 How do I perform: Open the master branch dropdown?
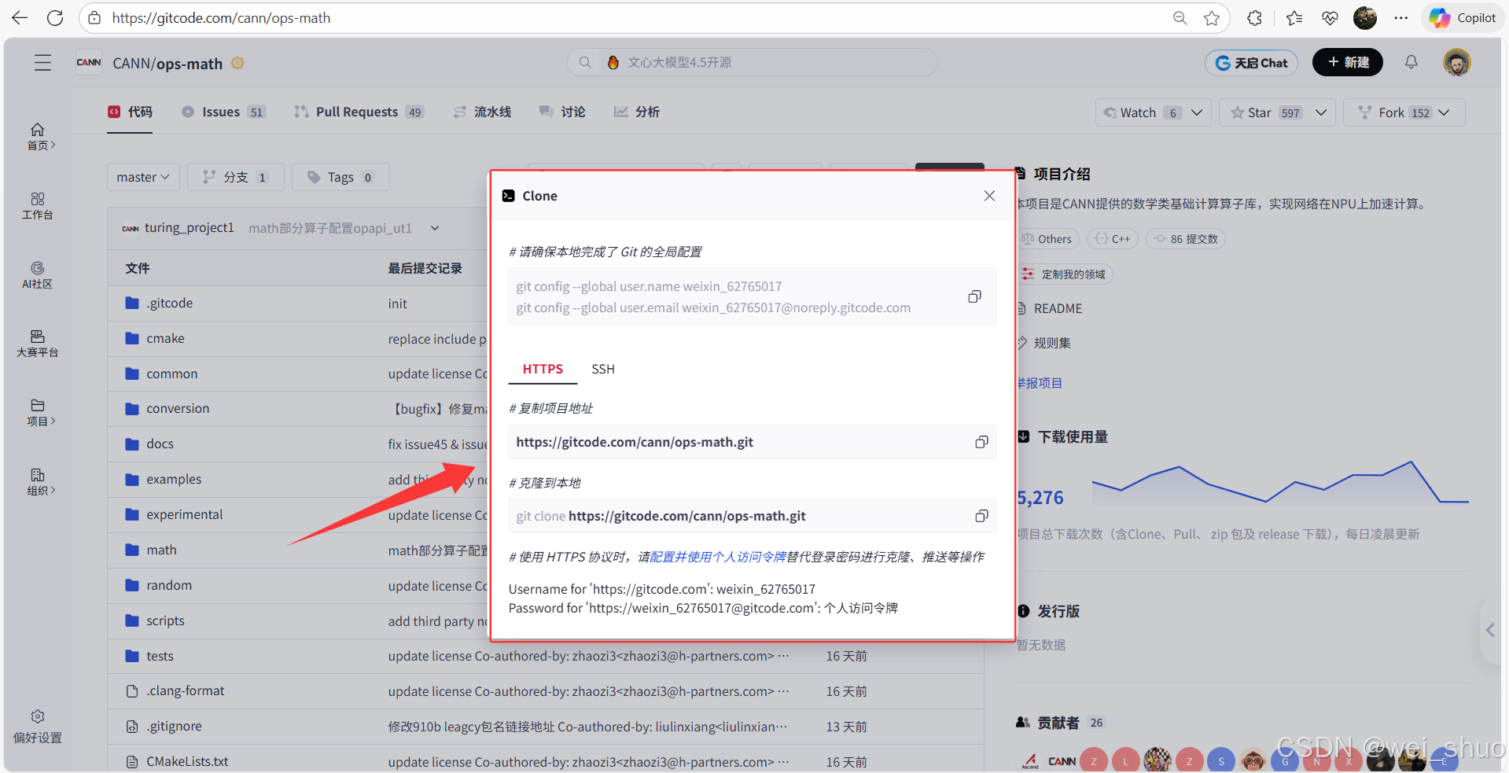coord(142,177)
